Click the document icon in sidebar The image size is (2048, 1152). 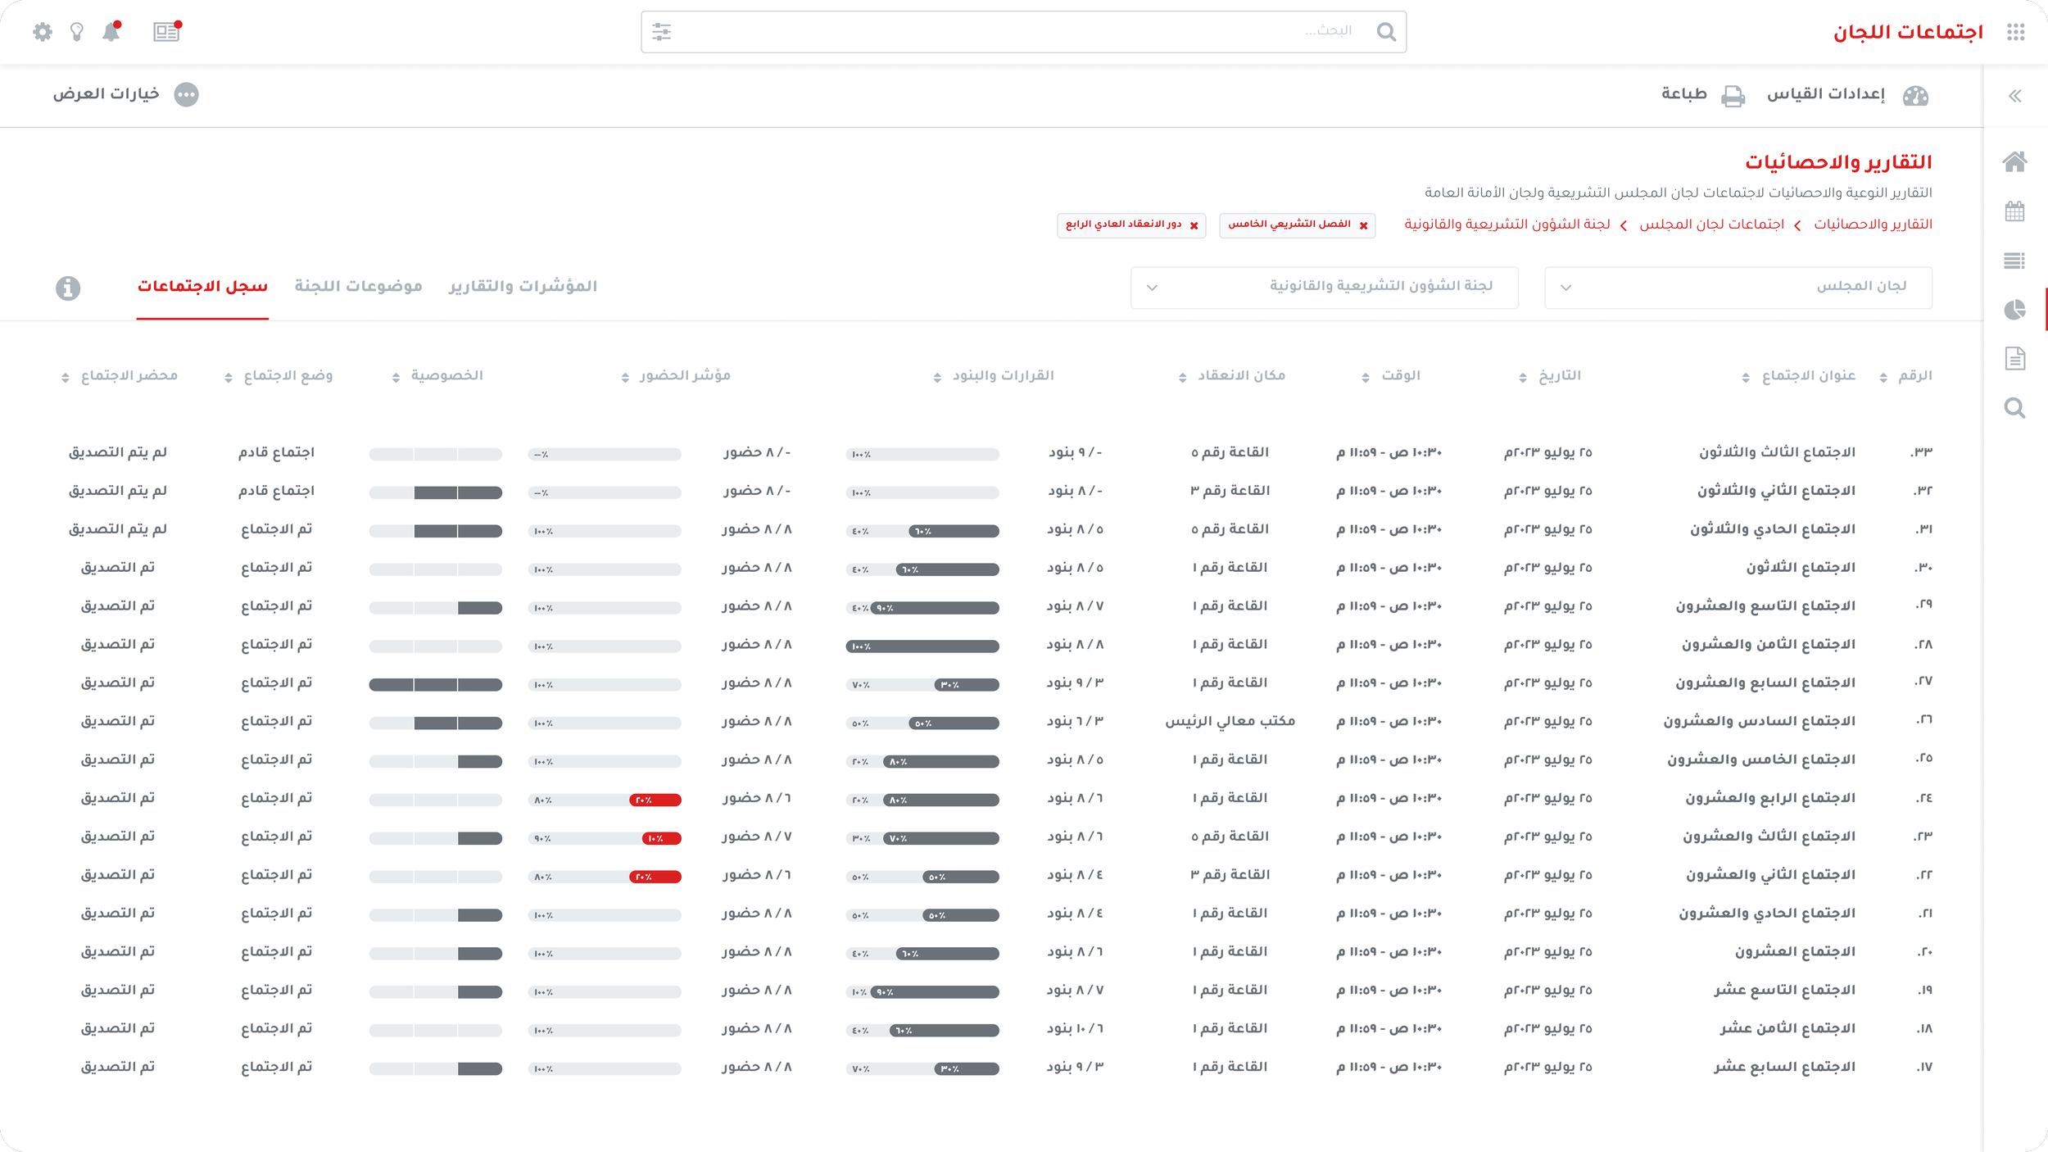2014,358
